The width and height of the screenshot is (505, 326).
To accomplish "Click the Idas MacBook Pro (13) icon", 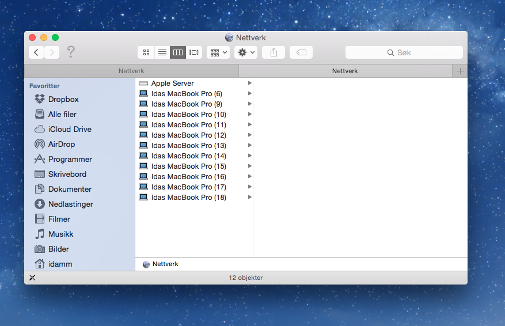I will pyautogui.click(x=143, y=145).
